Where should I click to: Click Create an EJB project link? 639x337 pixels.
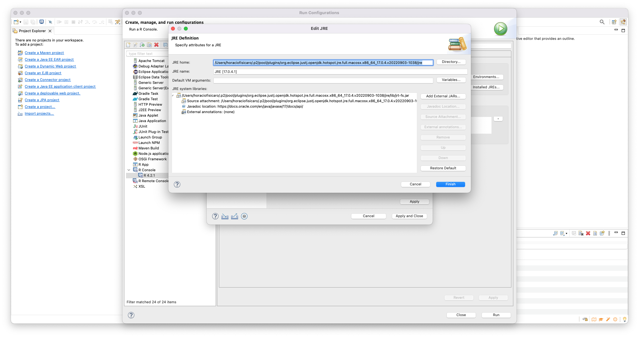point(43,73)
